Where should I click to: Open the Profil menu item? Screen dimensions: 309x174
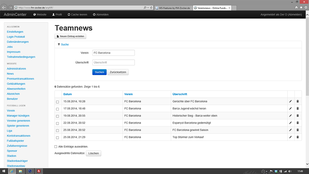pos(57,15)
